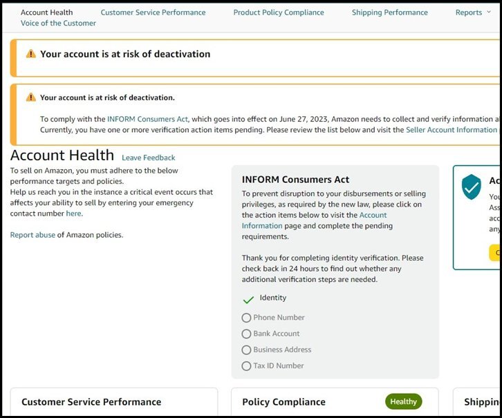Select the Business Address radio button
This screenshot has width=502, height=418.
click(246, 350)
